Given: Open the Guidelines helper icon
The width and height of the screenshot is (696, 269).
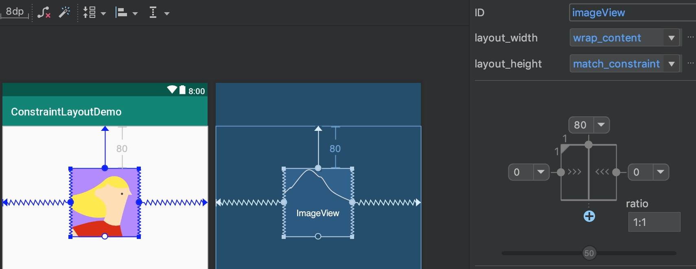Looking at the screenshot, I should (x=158, y=13).
